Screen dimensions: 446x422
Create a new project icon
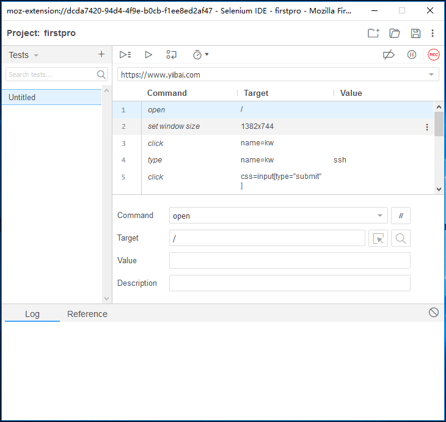[x=373, y=33]
